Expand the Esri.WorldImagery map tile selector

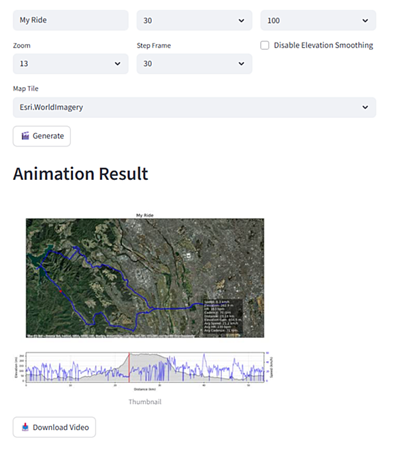(x=194, y=107)
